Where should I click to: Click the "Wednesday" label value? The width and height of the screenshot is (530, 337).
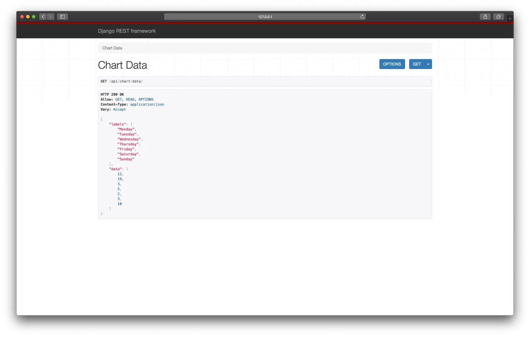pos(129,139)
